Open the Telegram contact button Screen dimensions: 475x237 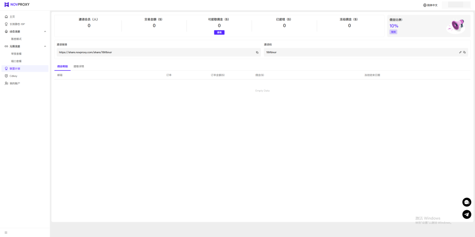[467, 214]
